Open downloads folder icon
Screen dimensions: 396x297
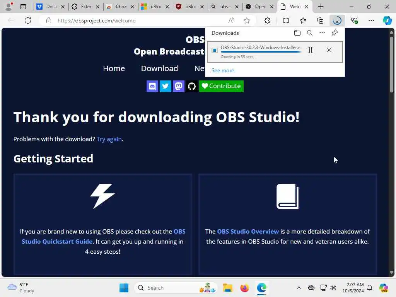[297, 33]
